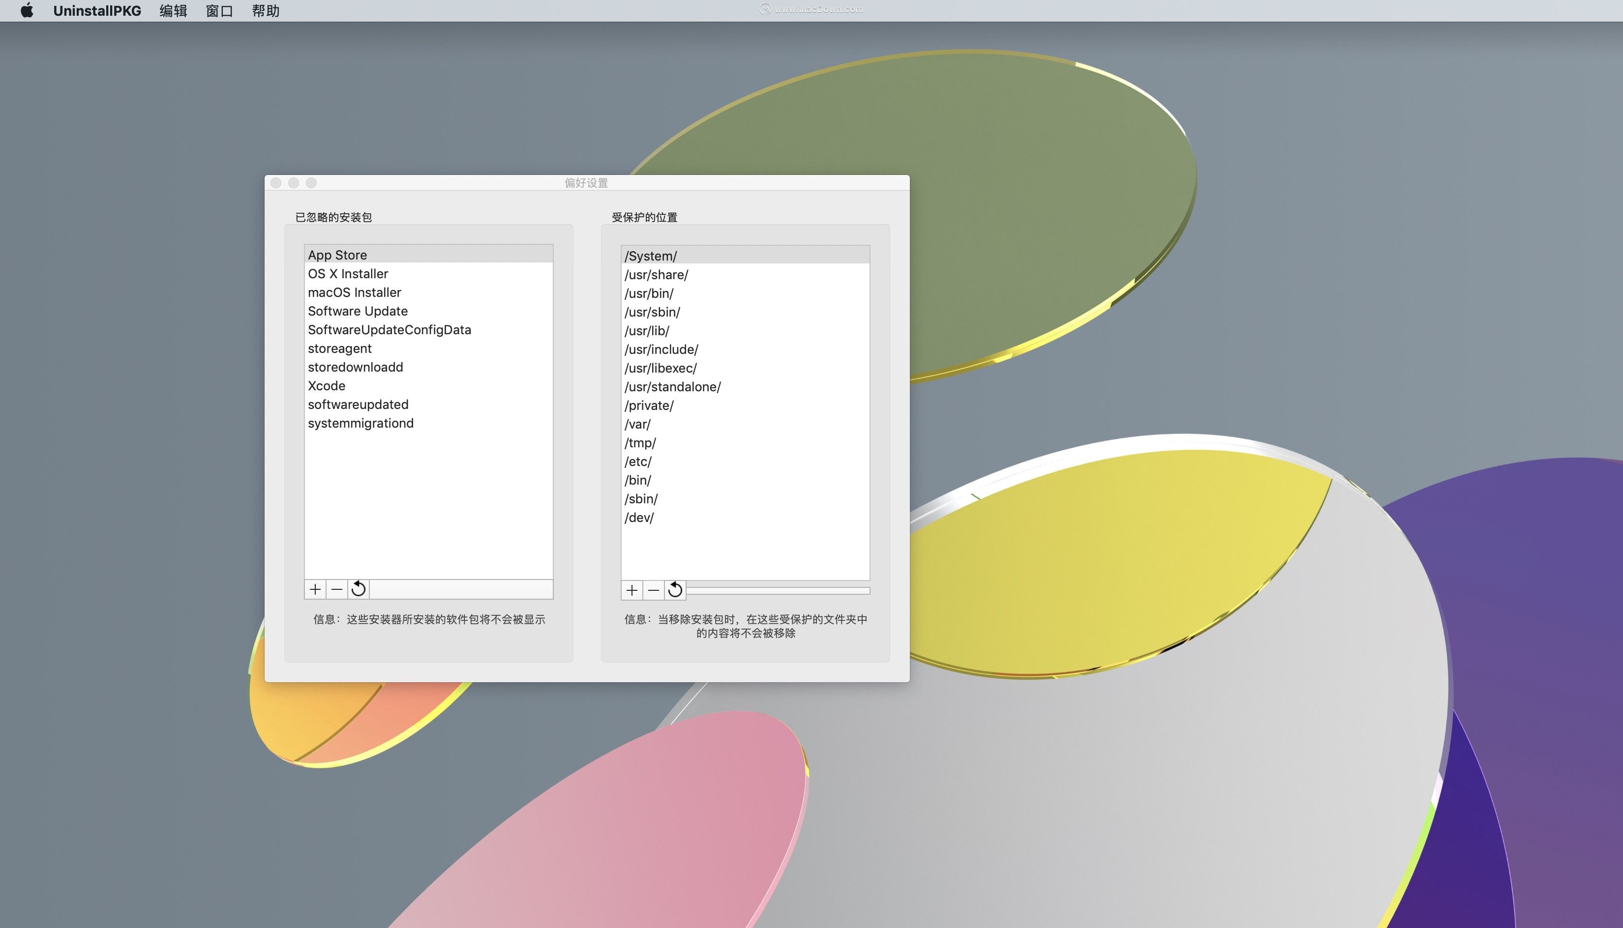Select App Store in ignored packages

428,255
